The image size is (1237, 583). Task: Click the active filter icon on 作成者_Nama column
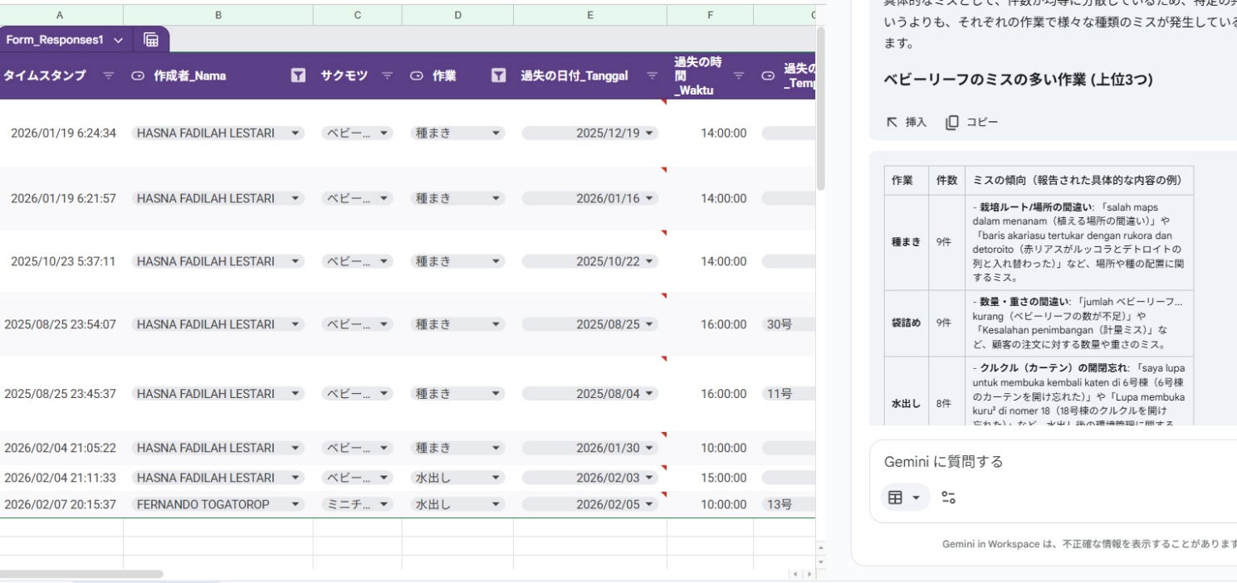point(298,76)
